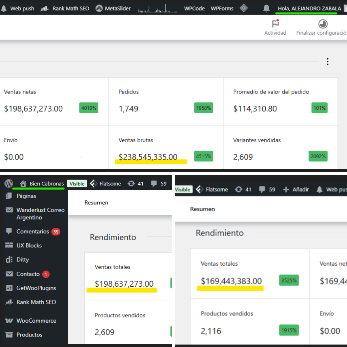Expand Hola, ALEJANDRO ZABALA account menu
Screen dimensions: 347x347
click(309, 8)
